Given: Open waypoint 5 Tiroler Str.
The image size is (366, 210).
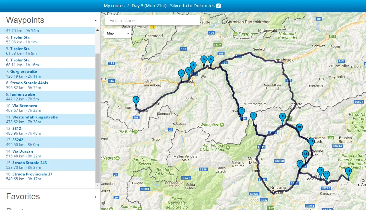Looking at the screenshot, I should tap(47, 51).
